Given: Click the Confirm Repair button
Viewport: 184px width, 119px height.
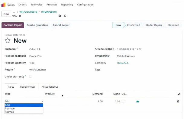Looking at the screenshot, I should 13,25.
